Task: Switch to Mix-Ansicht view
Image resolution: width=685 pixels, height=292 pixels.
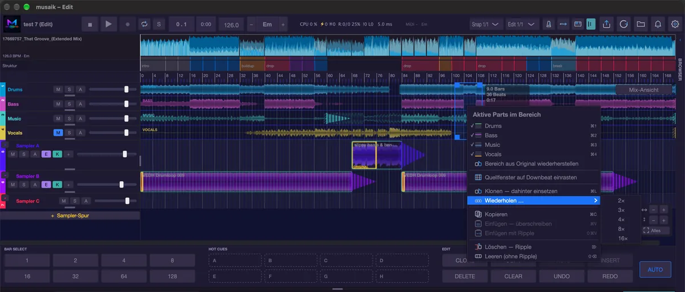Action: tap(643, 90)
